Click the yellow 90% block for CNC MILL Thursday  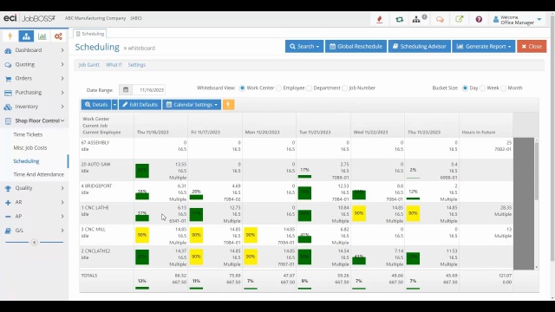click(142, 235)
